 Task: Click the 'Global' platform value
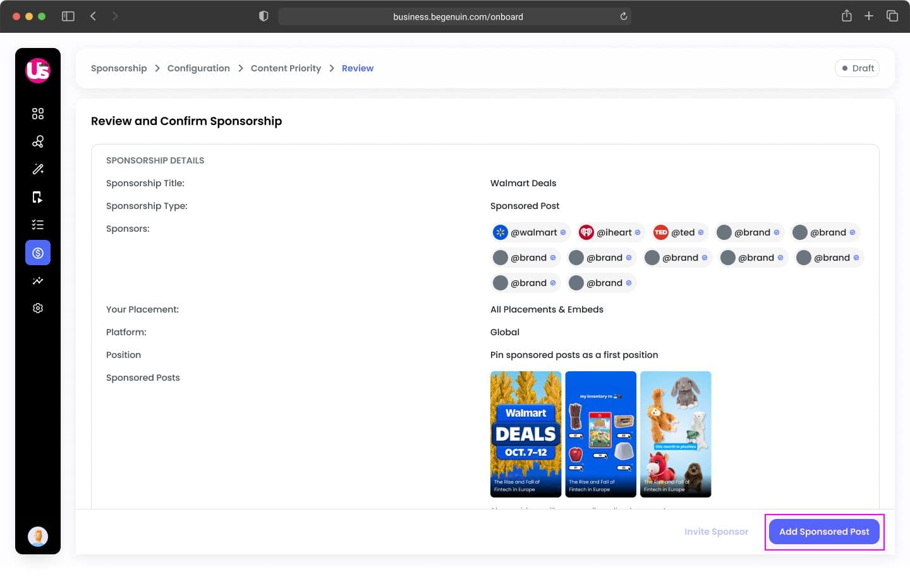click(505, 332)
